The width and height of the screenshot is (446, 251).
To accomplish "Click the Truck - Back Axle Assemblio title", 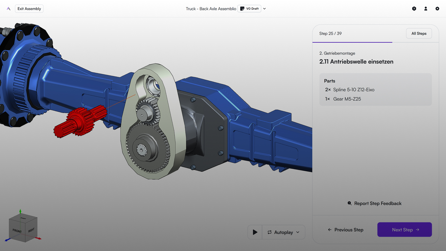I will click(x=211, y=9).
